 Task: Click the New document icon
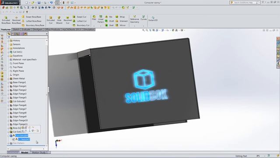click(x=27, y=3)
